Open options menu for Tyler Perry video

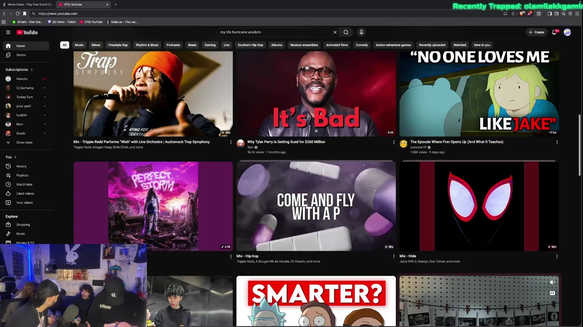point(394,142)
